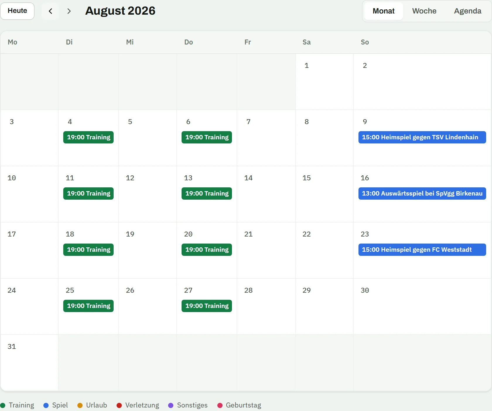Advance to the next month with the right chevron
Viewport: 492px width, 411px height.
click(69, 11)
